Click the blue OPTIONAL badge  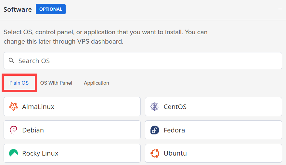point(51,9)
